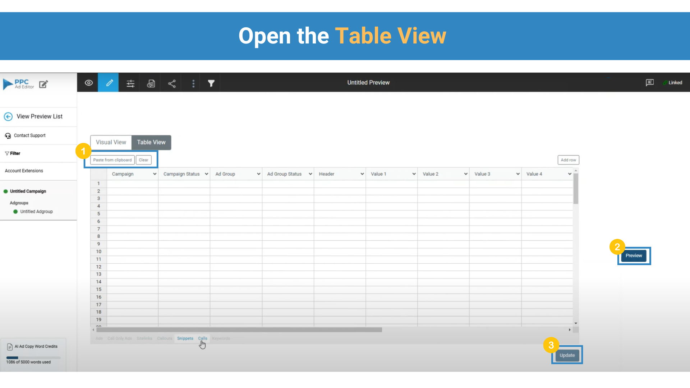Switch to the Calls sheet tab
The image size is (690, 388).
(x=203, y=338)
